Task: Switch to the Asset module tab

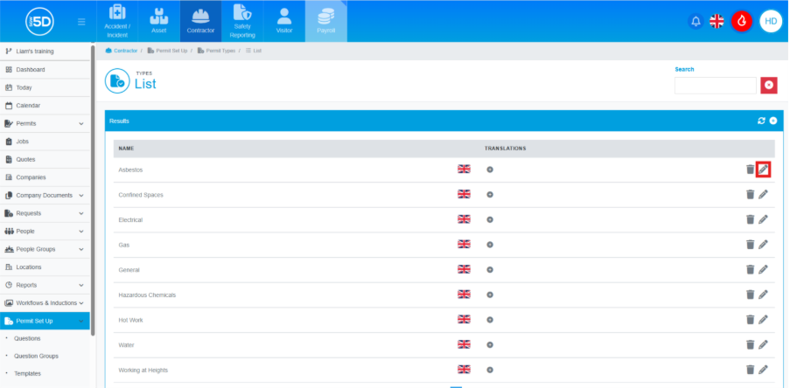Action: pos(158,22)
